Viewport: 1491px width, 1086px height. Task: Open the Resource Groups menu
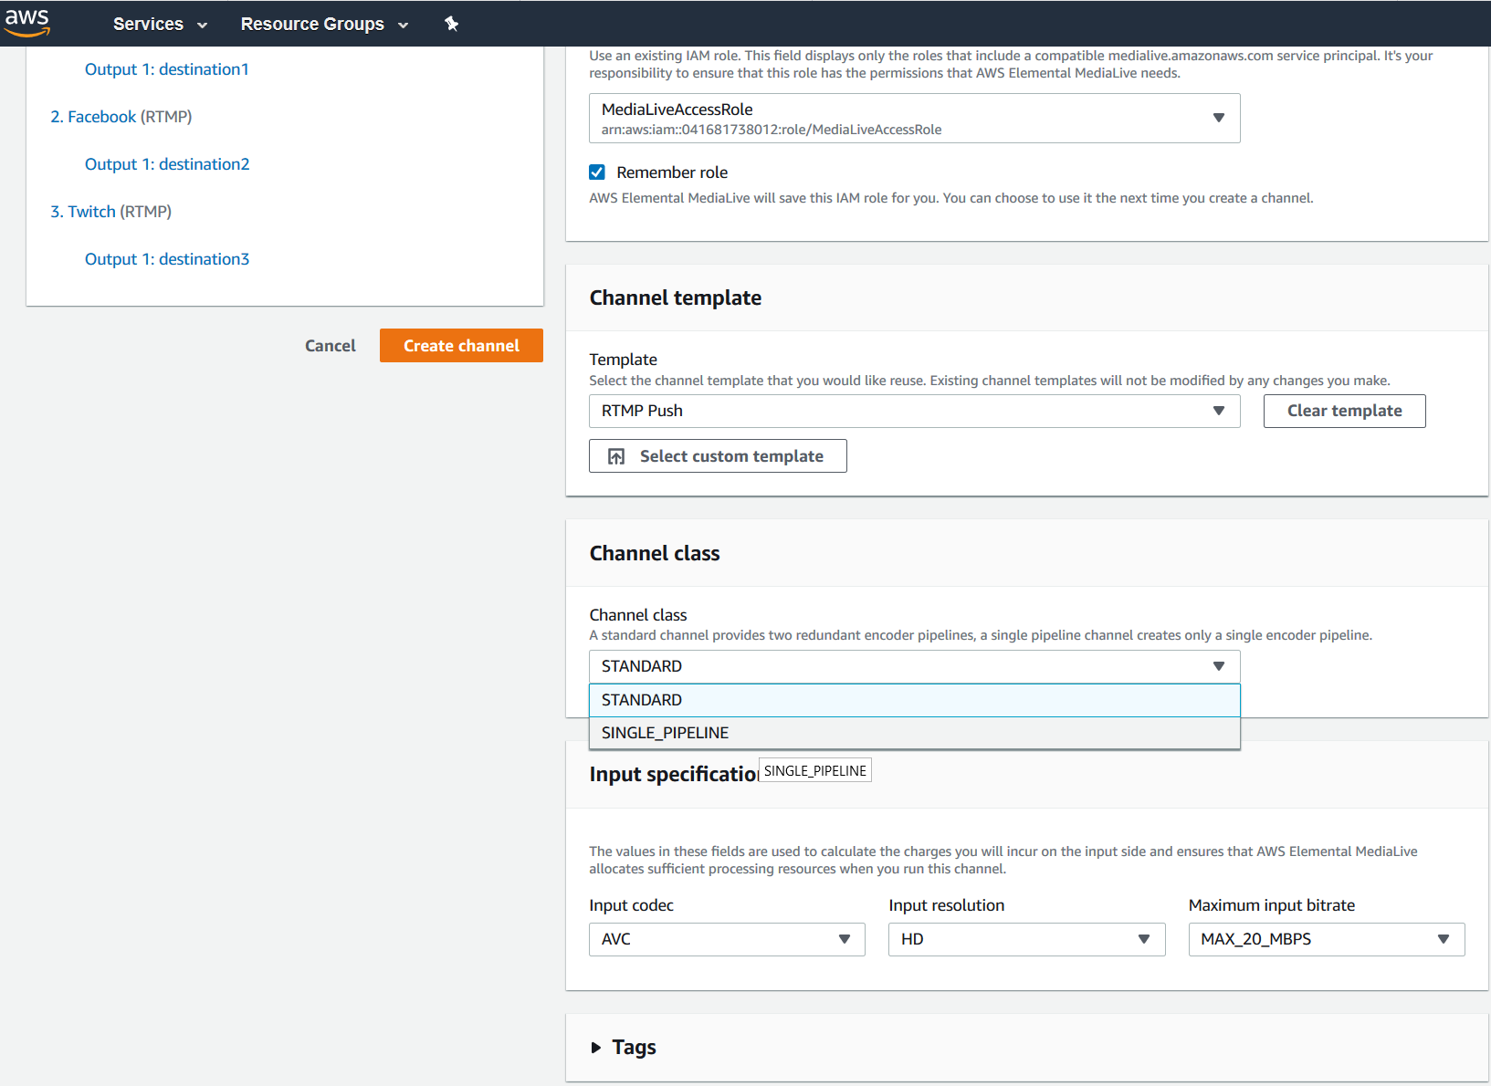coord(324,24)
